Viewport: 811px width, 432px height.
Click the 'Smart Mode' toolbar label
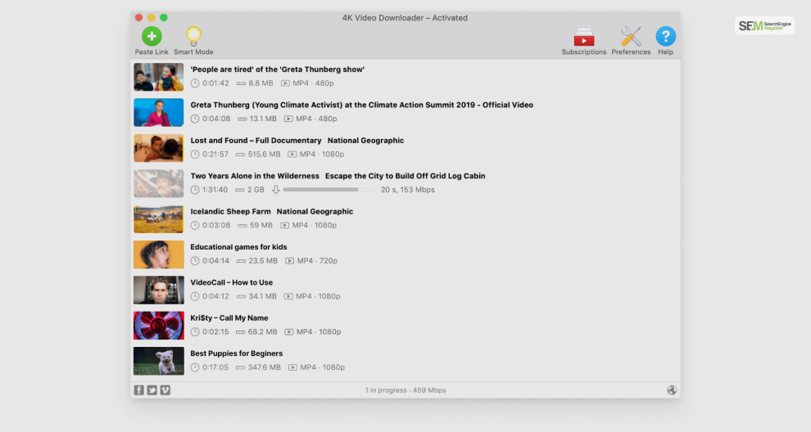tap(193, 52)
